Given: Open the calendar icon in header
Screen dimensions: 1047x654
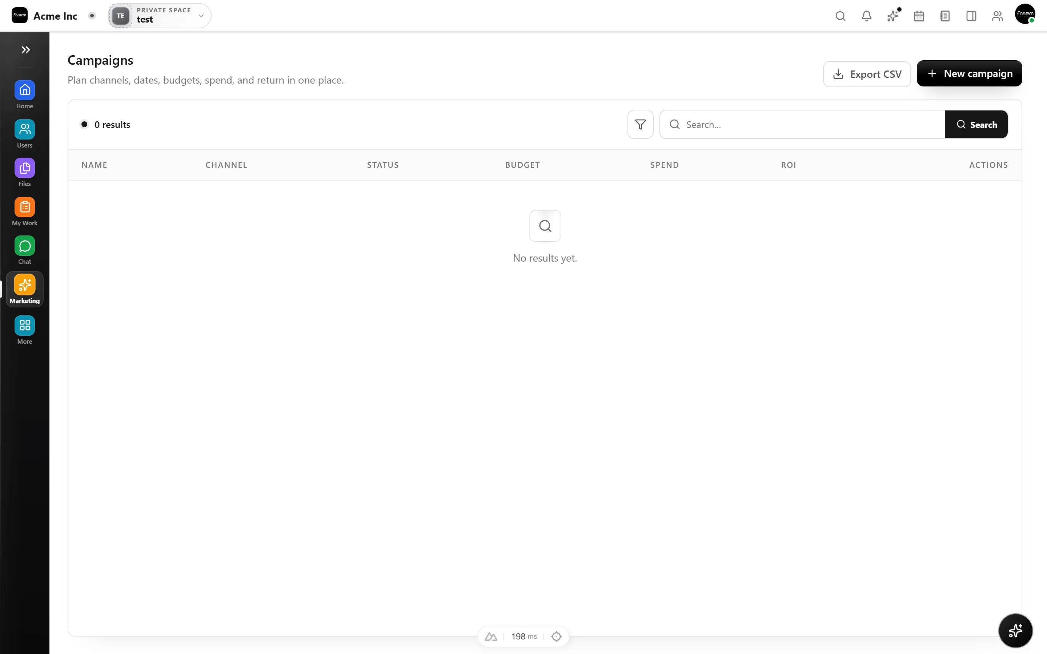Looking at the screenshot, I should (x=919, y=16).
